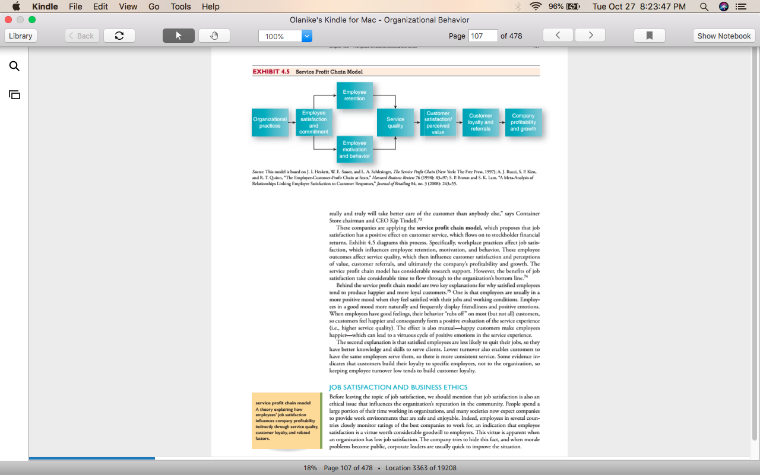Screen dimensions: 760x475
Task: Click the 'service profit chain model' margin note
Action: pyautogui.click(x=286, y=420)
